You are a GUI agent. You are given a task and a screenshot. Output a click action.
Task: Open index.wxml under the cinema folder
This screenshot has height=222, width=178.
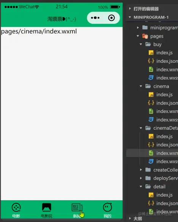[x=167, y=111]
